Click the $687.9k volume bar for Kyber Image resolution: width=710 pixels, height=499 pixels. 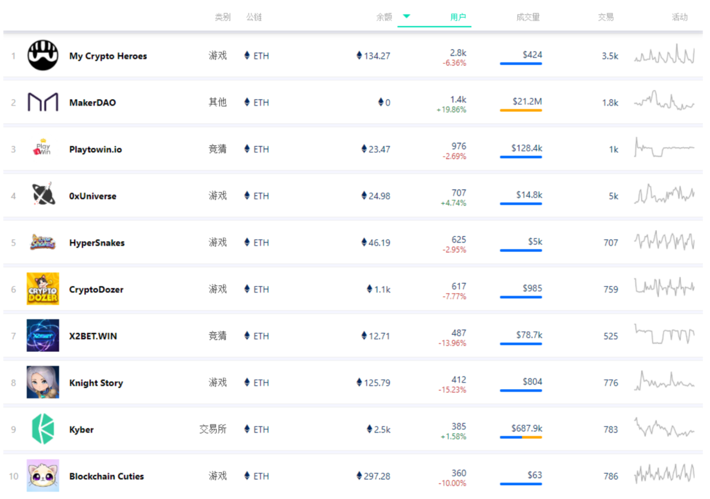pyautogui.click(x=520, y=437)
